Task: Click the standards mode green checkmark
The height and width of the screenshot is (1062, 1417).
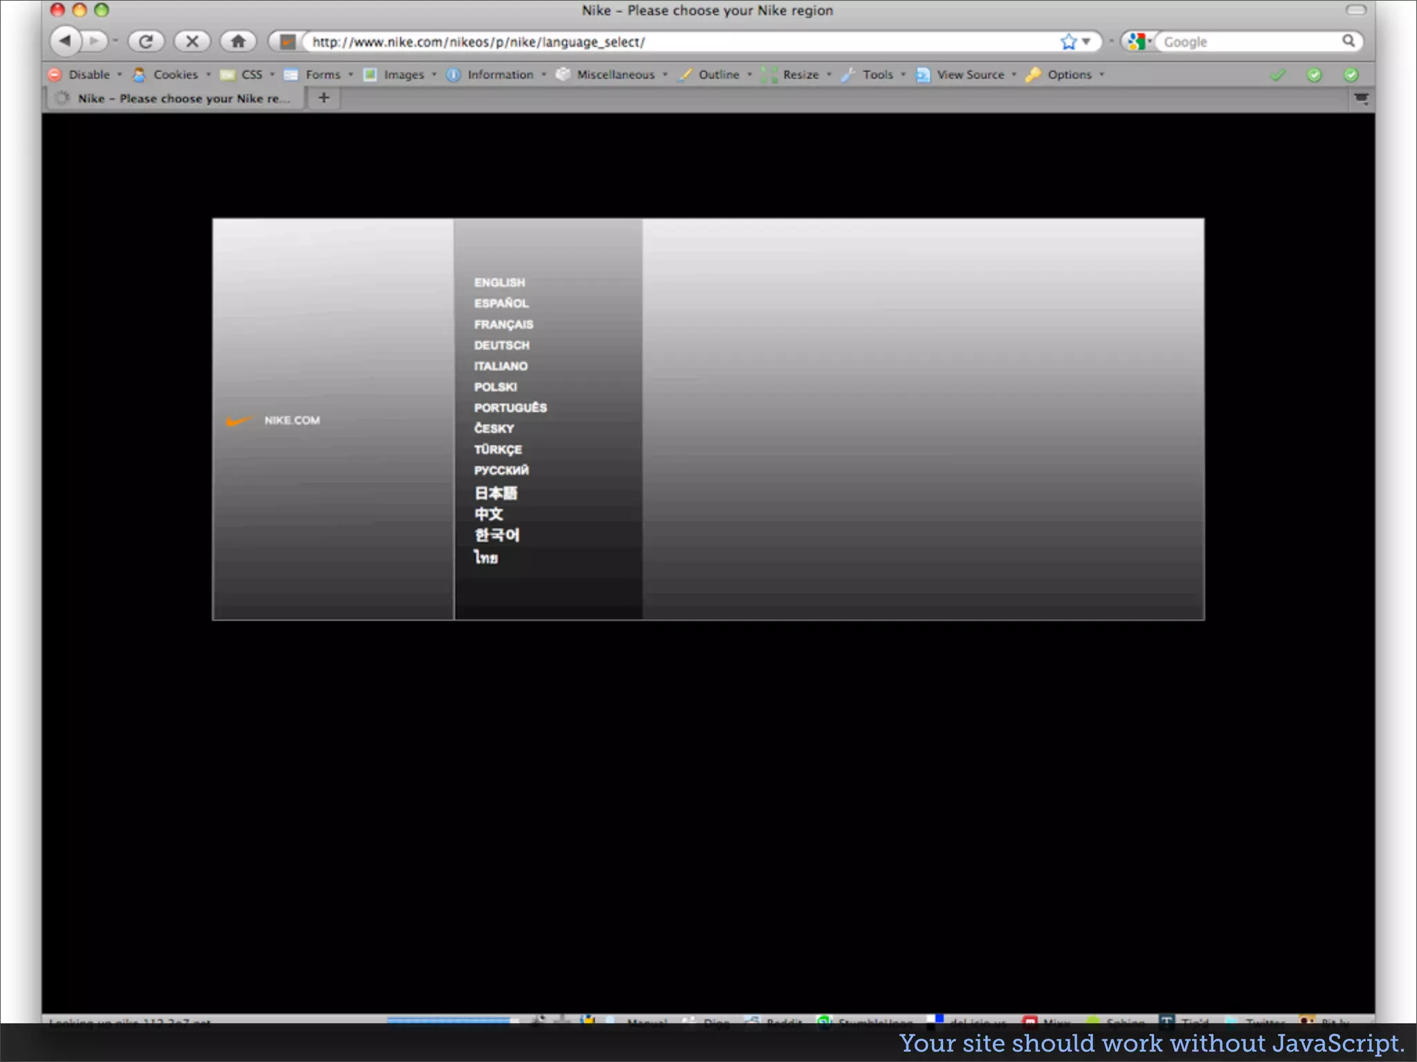Action: [1278, 75]
